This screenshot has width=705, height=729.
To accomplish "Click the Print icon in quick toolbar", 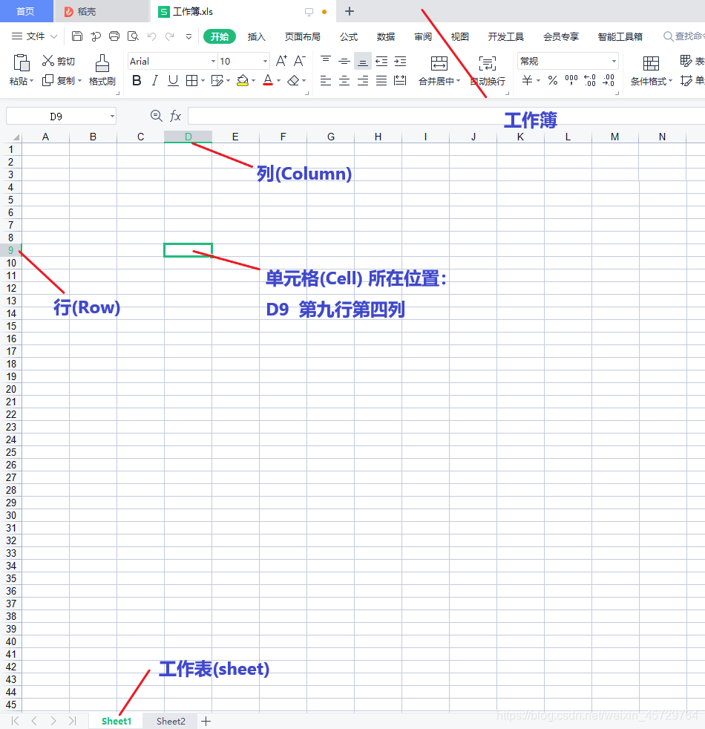I will pyautogui.click(x=114, y=36).
